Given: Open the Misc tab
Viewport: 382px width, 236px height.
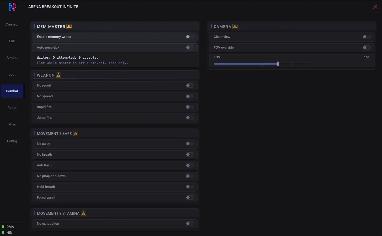Looking at the screenshot, I should 12,124.
